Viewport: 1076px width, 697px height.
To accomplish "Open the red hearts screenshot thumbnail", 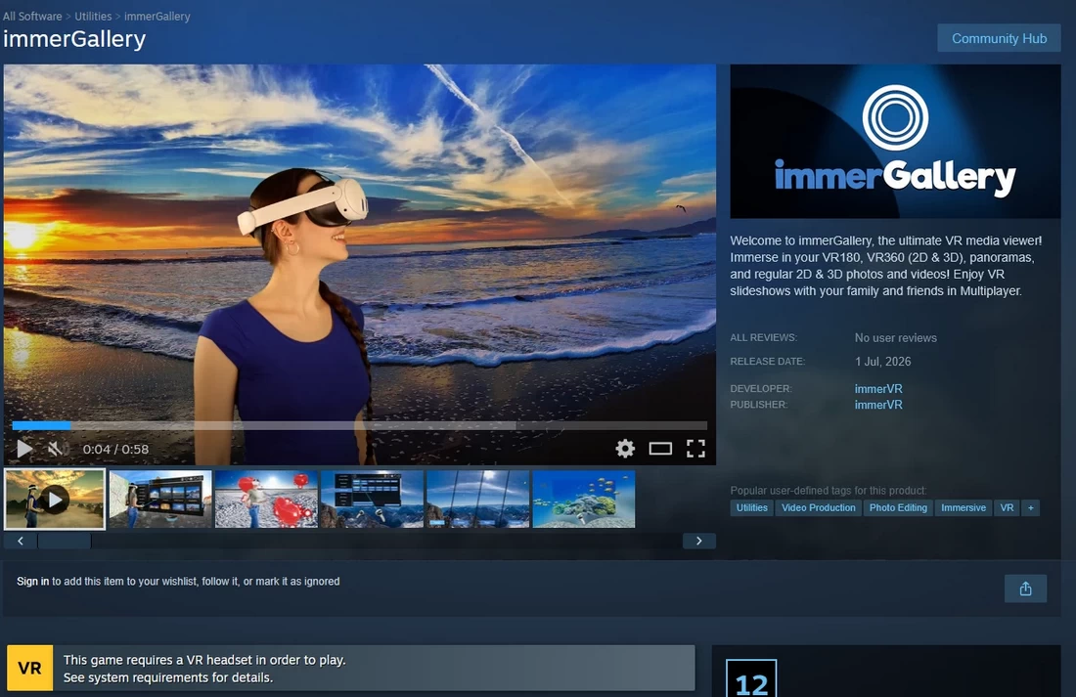I will [x=266, y=500].
